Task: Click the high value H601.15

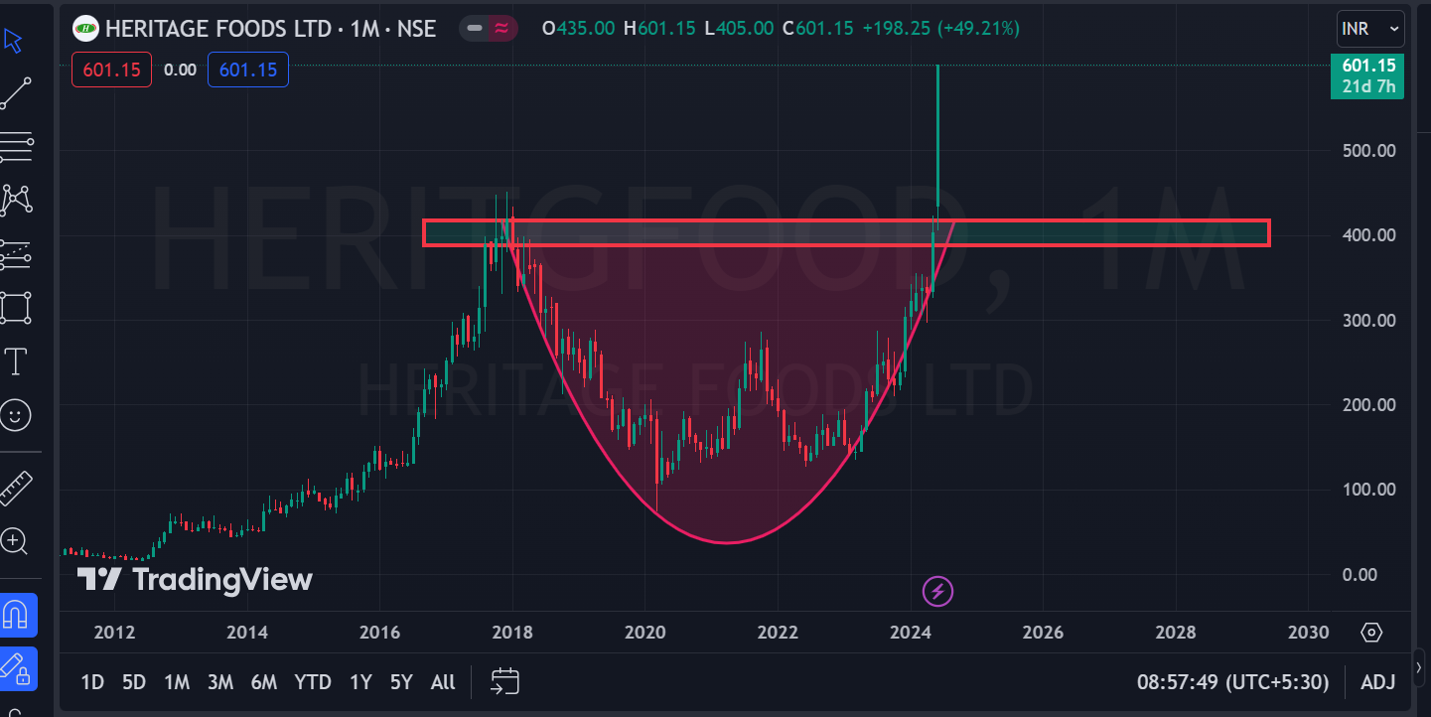Action: [659, 29]
